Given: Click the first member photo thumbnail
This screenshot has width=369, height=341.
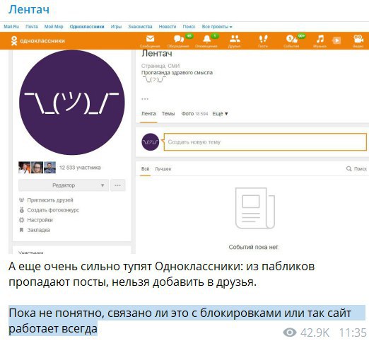Looking at the screenshot, I should [x=25, y=168].
